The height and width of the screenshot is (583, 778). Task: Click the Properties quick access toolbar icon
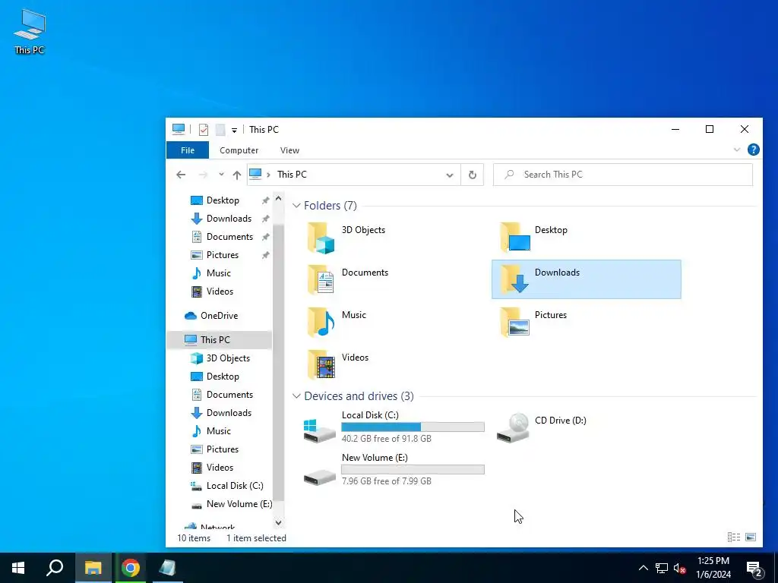point(204,130)
